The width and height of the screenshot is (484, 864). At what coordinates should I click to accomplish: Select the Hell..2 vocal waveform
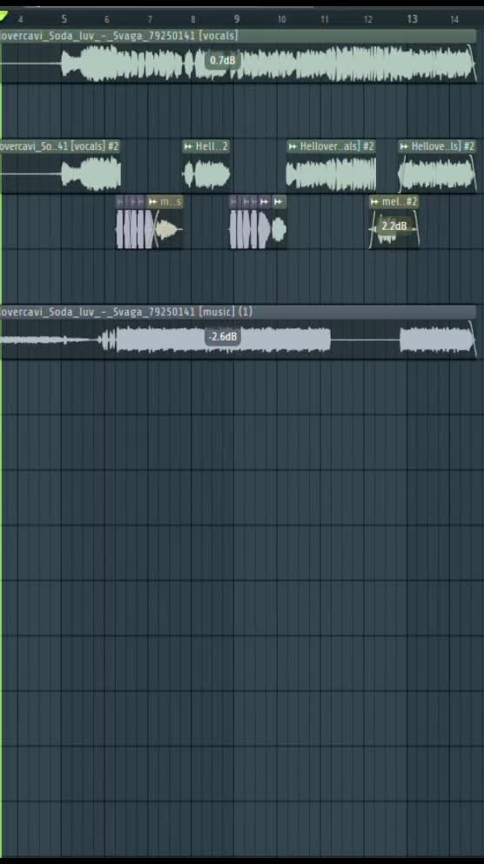tap(206, 174)
